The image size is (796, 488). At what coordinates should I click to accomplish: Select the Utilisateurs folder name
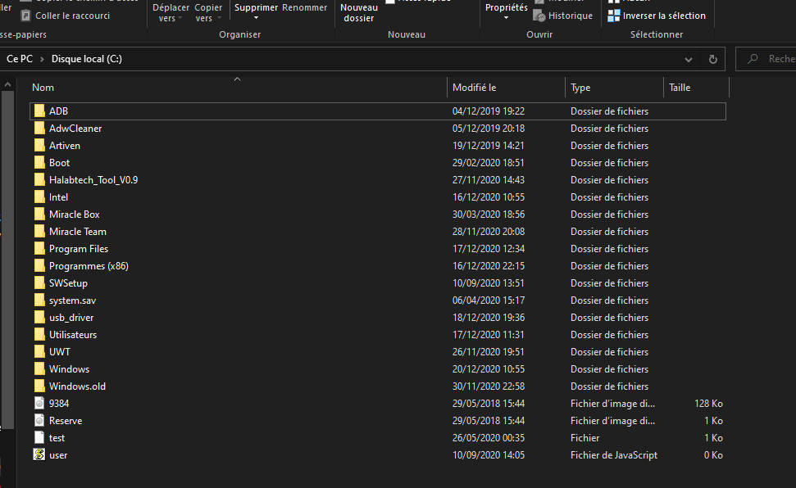[x=73, y=336]
